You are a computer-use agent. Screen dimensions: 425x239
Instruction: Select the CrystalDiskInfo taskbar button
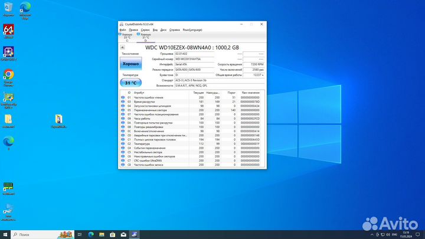point(134,234)
